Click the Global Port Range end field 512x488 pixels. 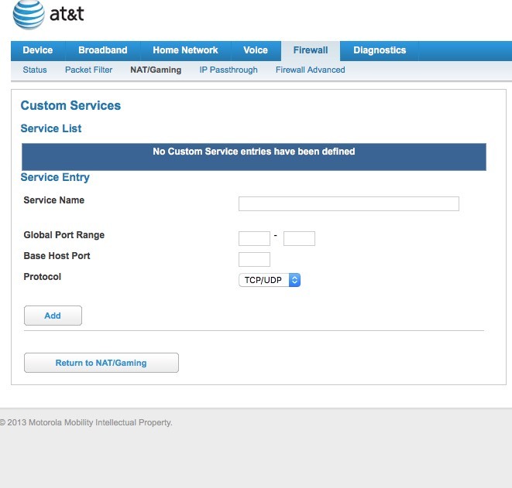(299, 239)
